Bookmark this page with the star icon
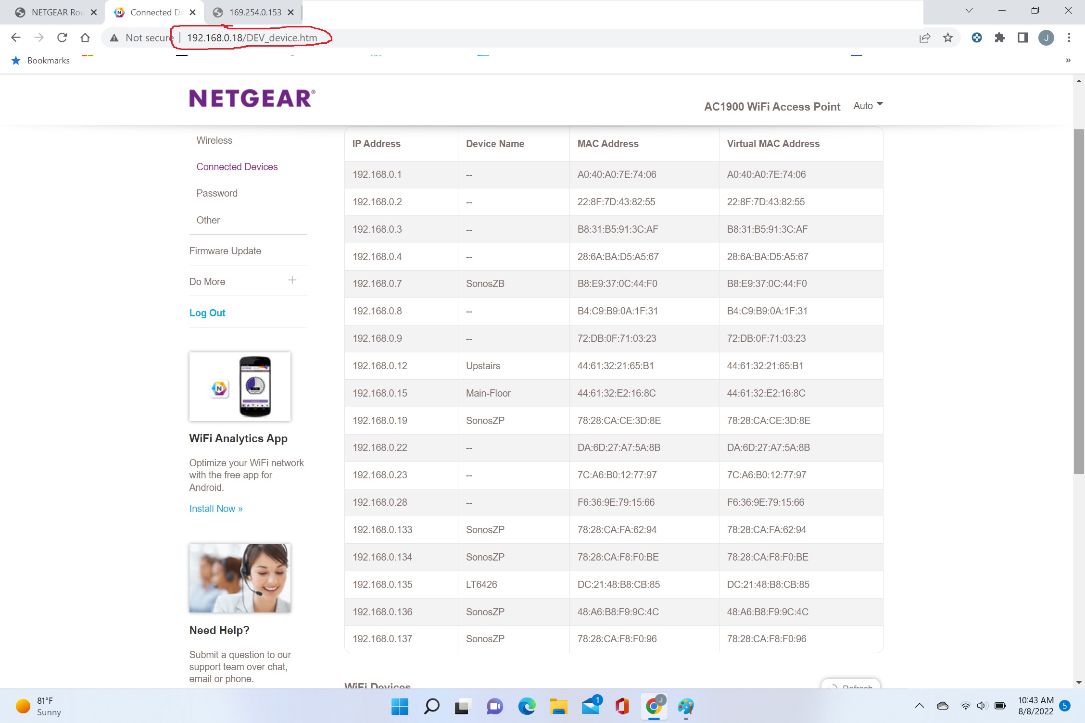Viewport: 1085px width, 723px height. [x=947, y=37]
